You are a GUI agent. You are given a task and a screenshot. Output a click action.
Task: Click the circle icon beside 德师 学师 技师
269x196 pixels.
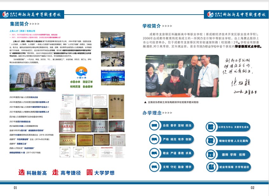[x=211, y=155]
